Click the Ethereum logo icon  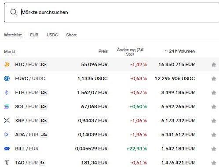click(7, 92)
